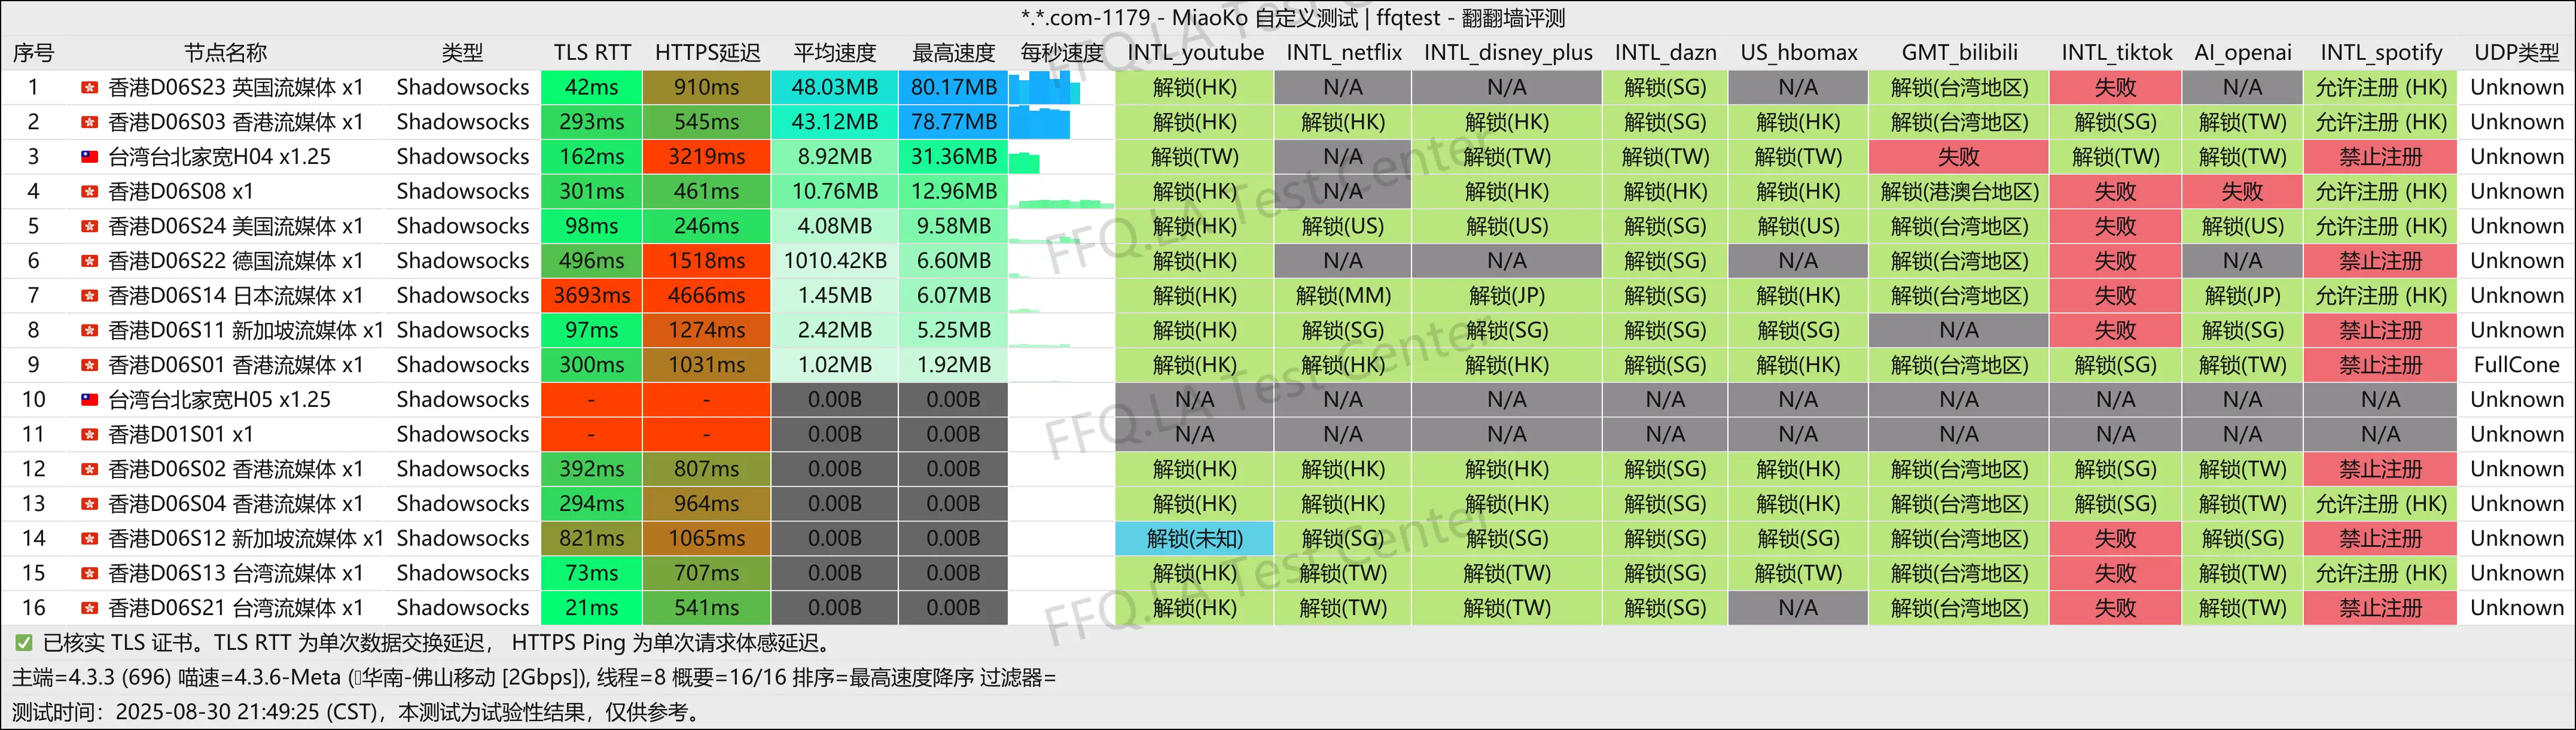This screenshot has width=2576, height=730.
Task: Click the flag icon beside 香港D06S21 台湾流媒体
Action: [x=89, y=608]
